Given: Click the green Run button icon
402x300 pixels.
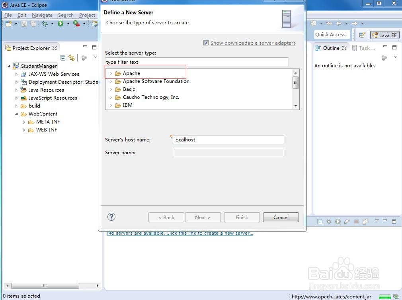Looking at the screenshot, I should (60, 24).
